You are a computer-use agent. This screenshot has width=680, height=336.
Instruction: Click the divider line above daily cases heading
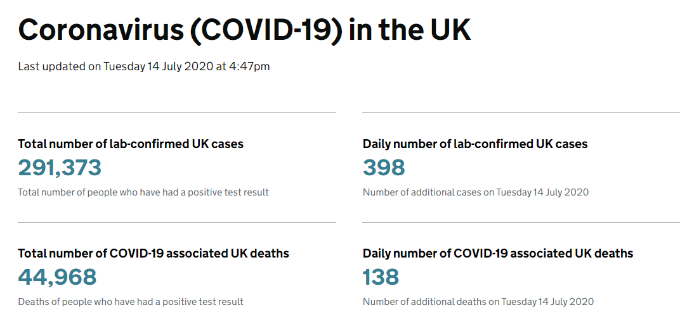(521, 113)
